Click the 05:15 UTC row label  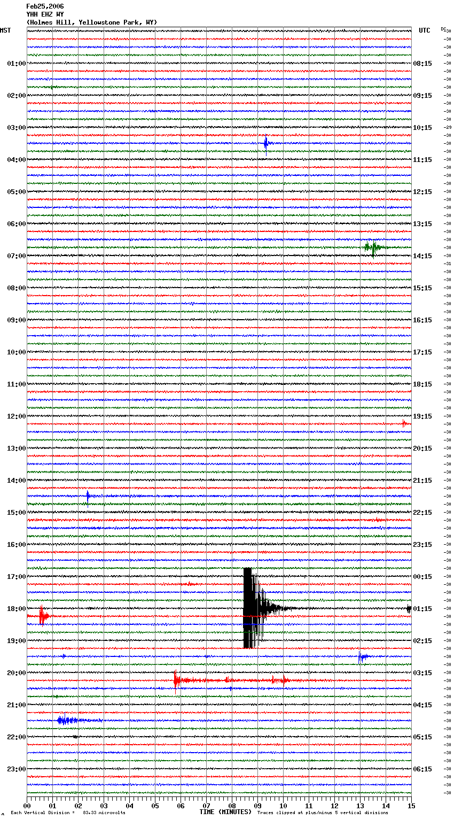[x=422, y=737]
